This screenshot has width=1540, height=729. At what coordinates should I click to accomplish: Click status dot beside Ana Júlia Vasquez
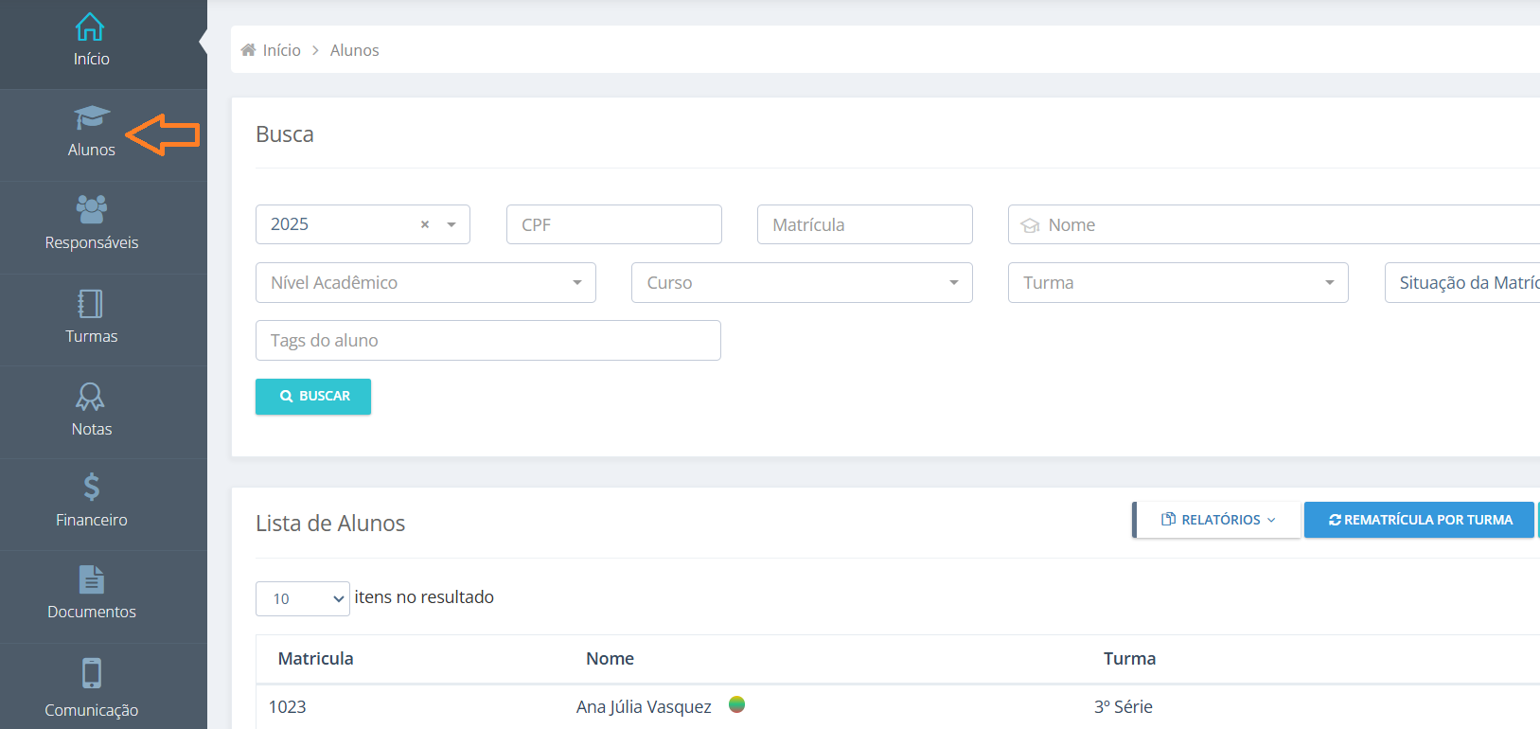[737, 704]
